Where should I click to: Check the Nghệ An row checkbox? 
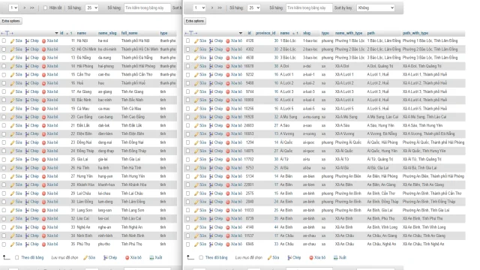(4, 227)
